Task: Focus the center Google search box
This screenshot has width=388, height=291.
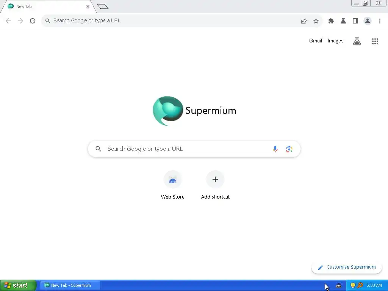Action: click(x=194, y=149)
